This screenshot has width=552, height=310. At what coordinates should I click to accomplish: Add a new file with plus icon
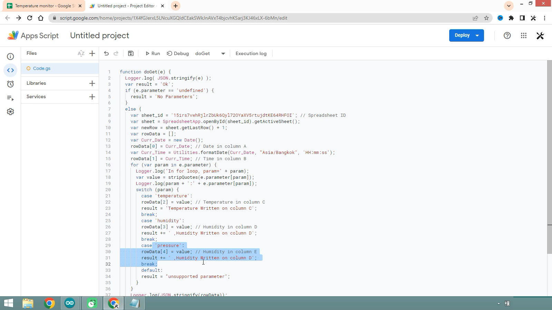[92, 53]
